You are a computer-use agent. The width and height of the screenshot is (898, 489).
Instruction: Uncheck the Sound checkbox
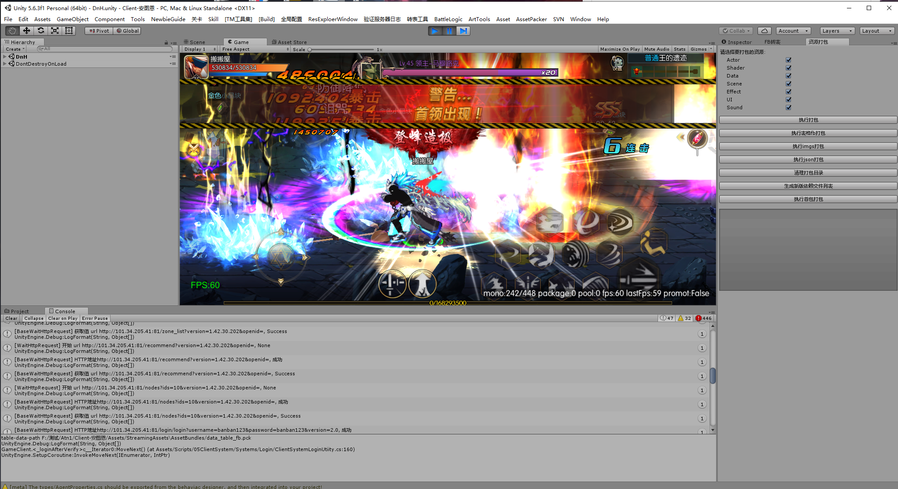(x=788, y=107)
